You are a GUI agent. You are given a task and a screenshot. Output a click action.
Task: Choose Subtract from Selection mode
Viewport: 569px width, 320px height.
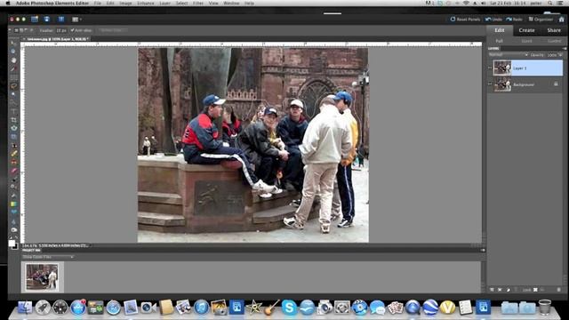click(26, 30)
